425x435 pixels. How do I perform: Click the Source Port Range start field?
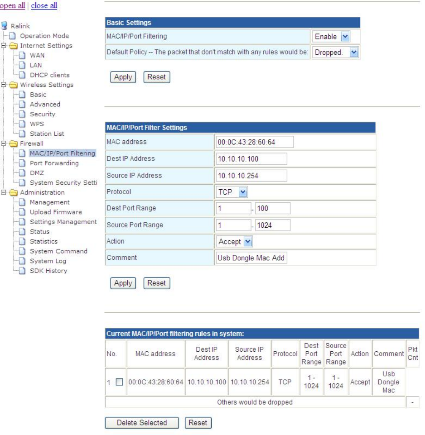coord(233,225)
